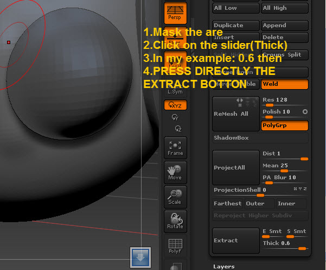Screen dimensions: 326x270
Task: Toggle the XYZ rotation mode button
Action: pyautogui.click(x=175, y=105)
